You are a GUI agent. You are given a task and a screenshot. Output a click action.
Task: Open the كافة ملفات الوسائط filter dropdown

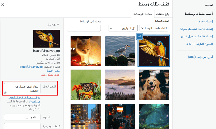click(154, 28)
